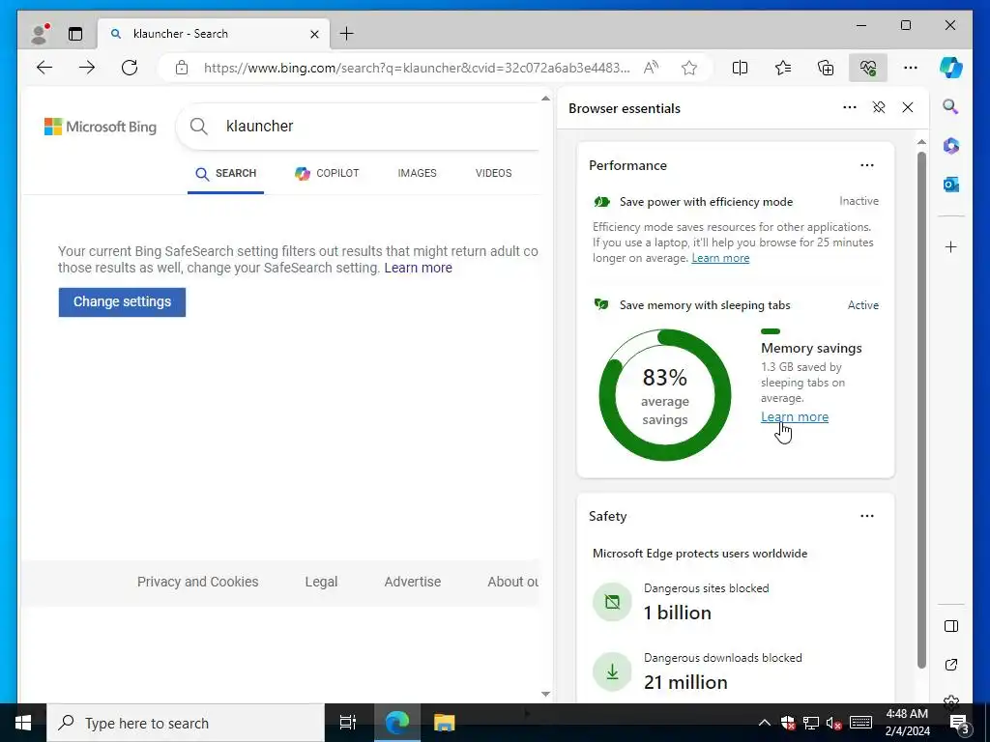Open the muted volume tray icon
Image resolution: width=990 pixels, height=742 pixels.
click(x=834, y=723)
